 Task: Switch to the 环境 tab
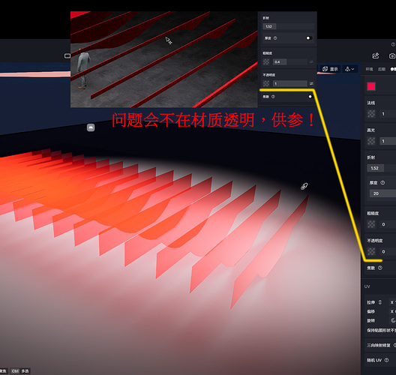369,69
